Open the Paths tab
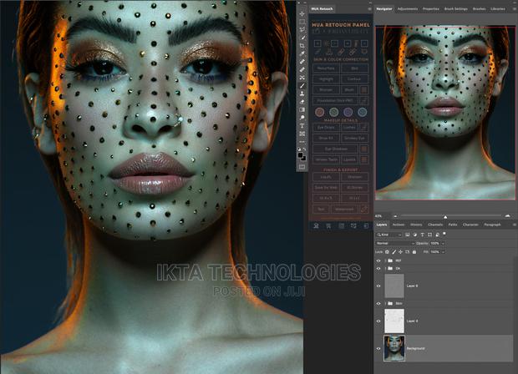Screen dimensions: 518x374 [x=453, y=225]
